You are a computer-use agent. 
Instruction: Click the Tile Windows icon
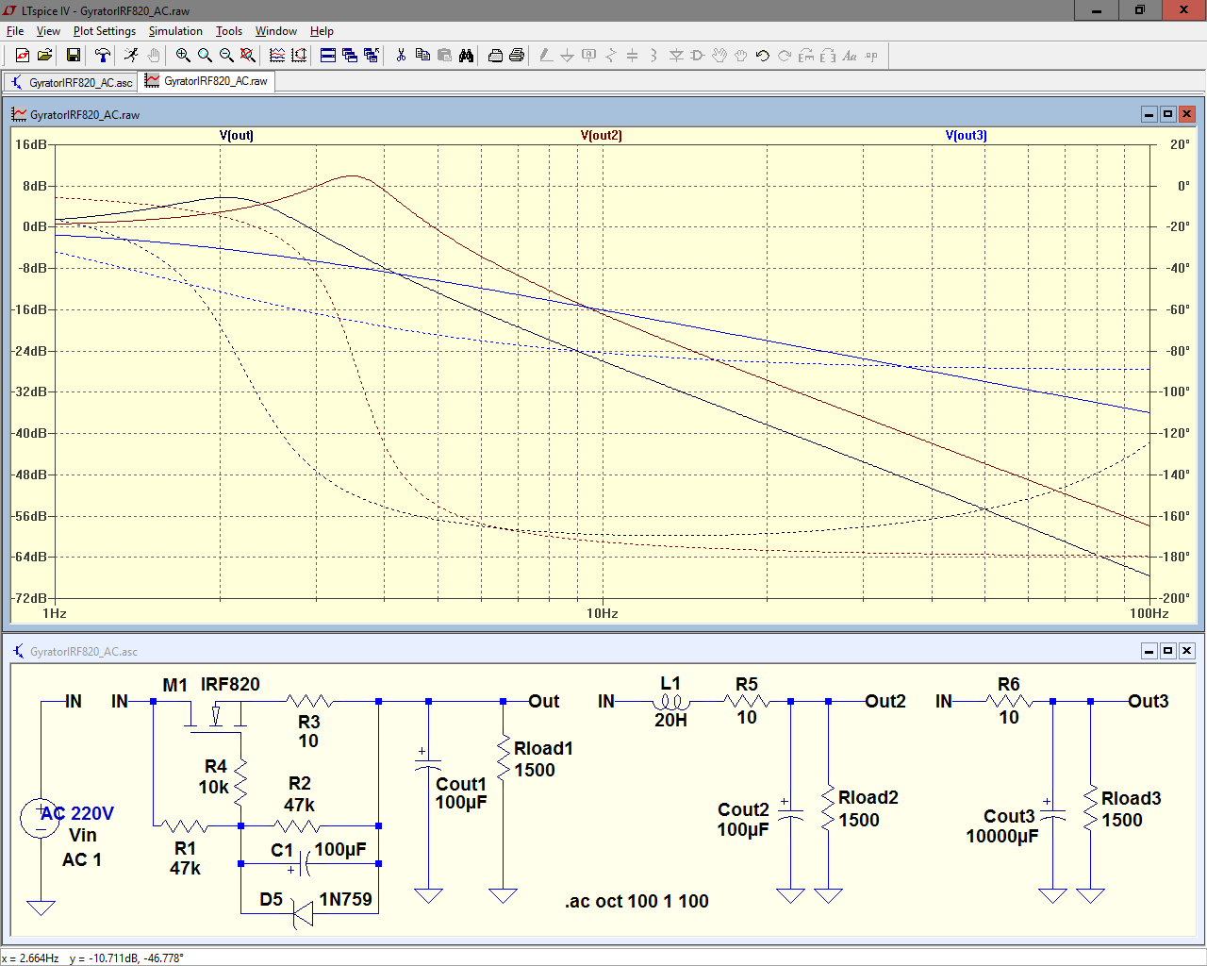(328, 56)
